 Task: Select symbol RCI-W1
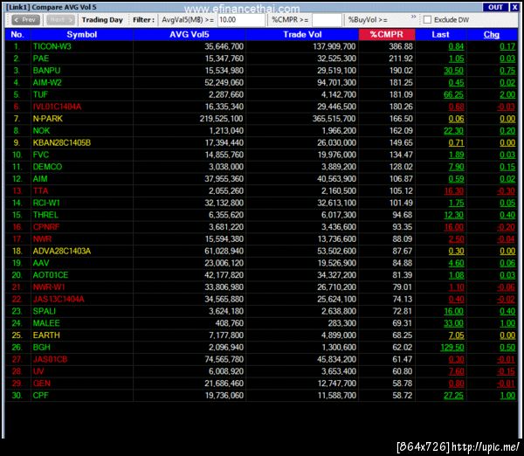pyautogui.click(x=46, y=203)
